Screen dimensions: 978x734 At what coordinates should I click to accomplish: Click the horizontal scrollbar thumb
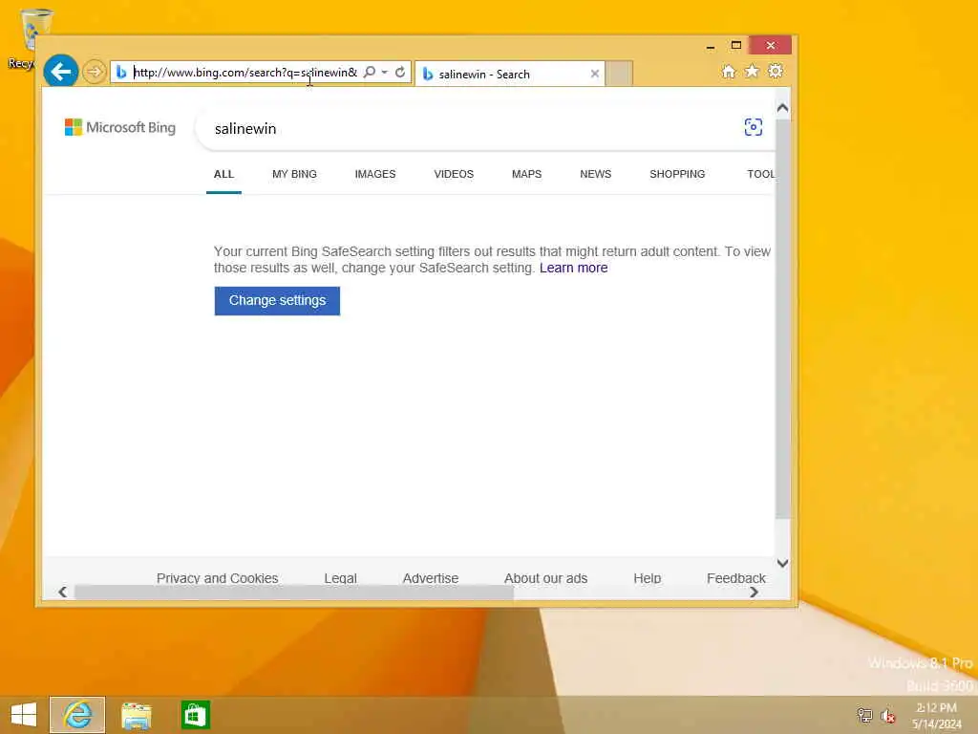pos(294,592)
